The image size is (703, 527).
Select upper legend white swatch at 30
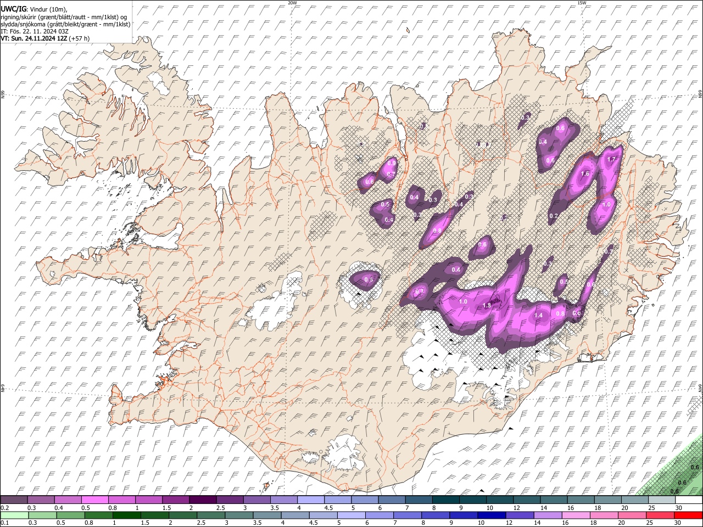(688, 500)
